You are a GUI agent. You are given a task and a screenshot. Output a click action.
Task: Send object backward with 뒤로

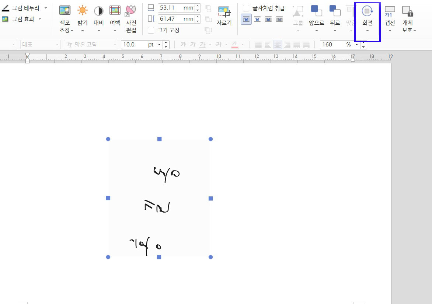[x=335, y=19]
